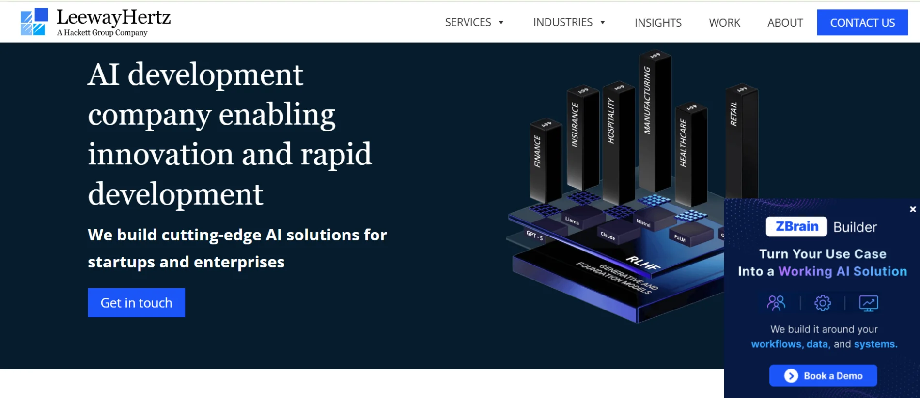Click the ZBrain badge logo
This screenshot has height=398, width=920.
point(796,226)
